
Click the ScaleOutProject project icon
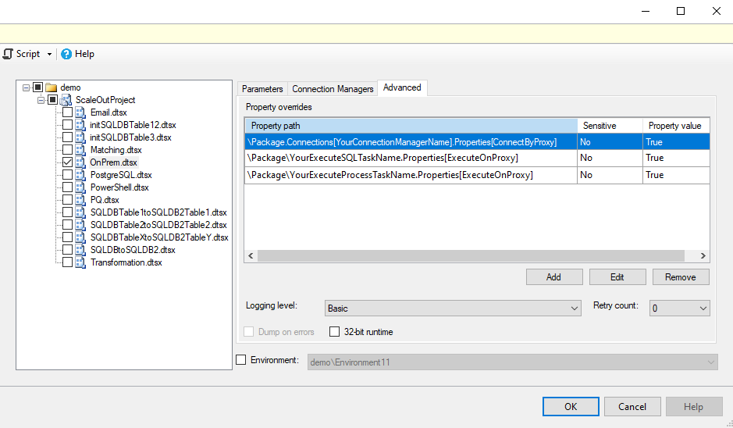(66, 100)
